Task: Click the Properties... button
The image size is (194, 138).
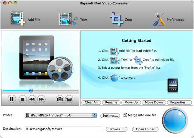Action: (x=179, y=102)
